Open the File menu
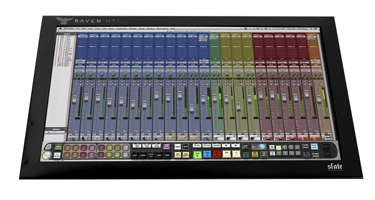375x200 pixels. pyautogui.click(x=77, y=28)
